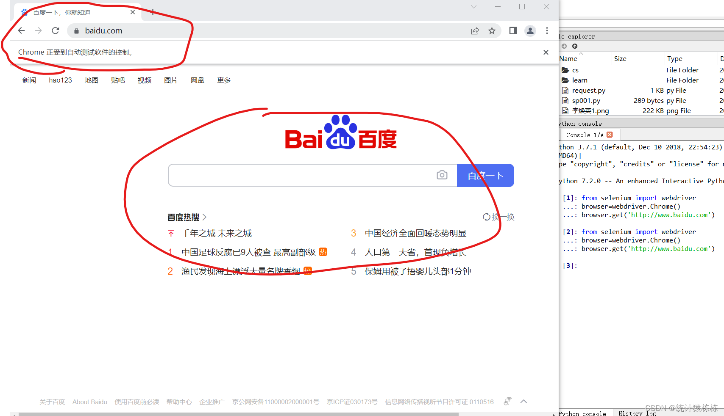Open hot search 中国经济全面回暖态势明显
724x416 pixels.
pyautogui.click(x=415, y=233)
